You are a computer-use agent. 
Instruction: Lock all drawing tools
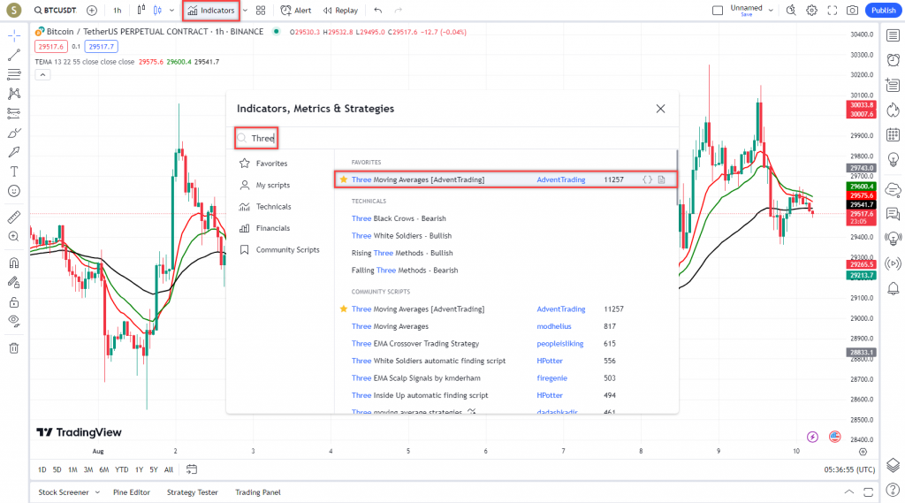pyautogui.click(x=14, y=302)
